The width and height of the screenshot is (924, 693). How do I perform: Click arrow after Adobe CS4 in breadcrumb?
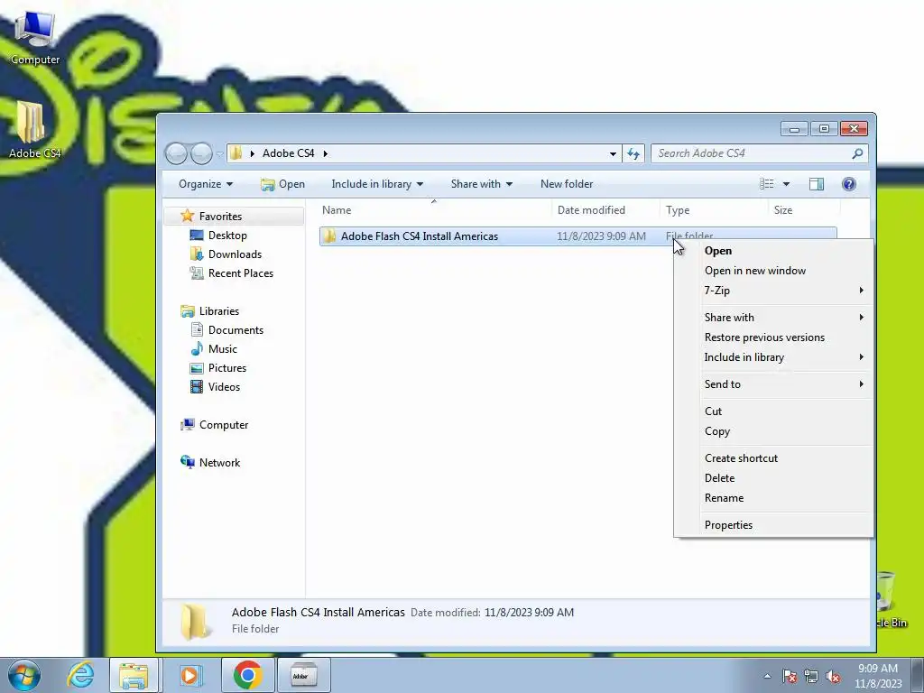325,153
